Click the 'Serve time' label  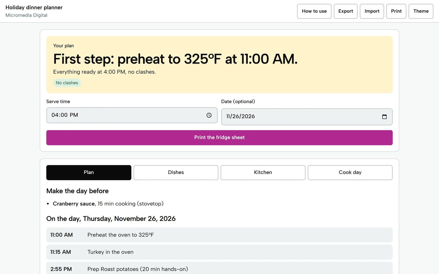tap(58, 101)
